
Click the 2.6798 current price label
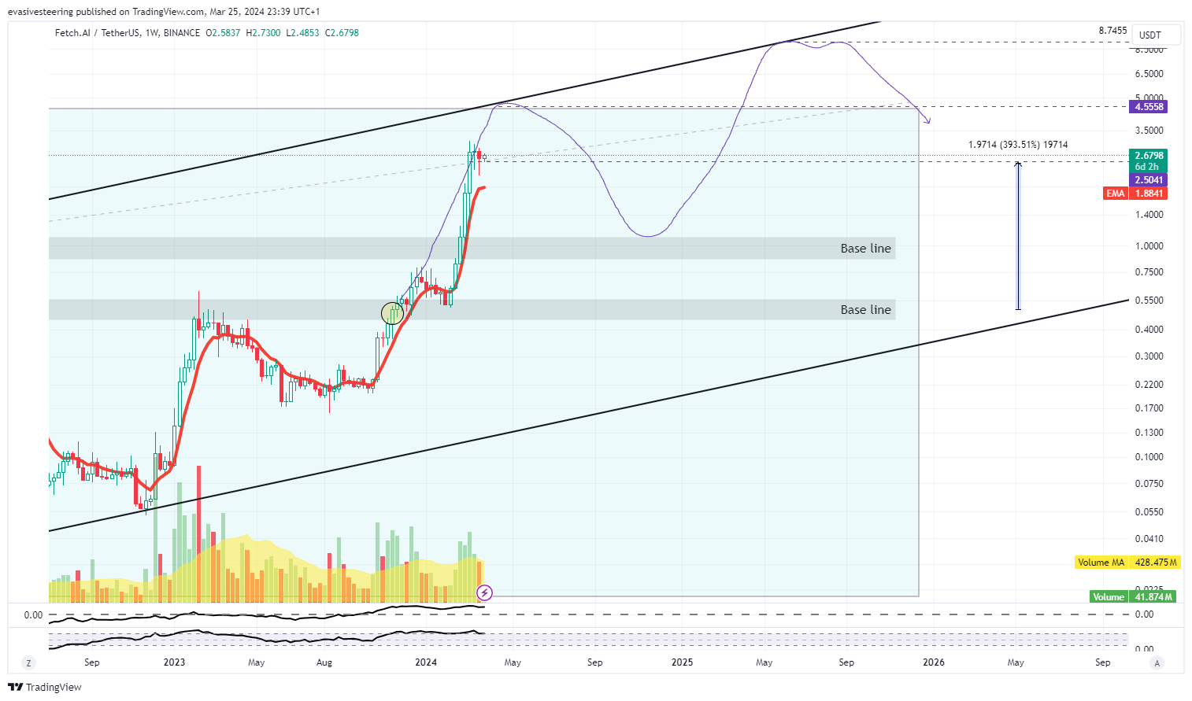pyautogui.click(x=1149, y=156)
